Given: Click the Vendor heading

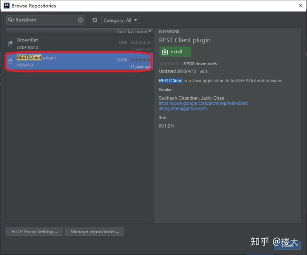Looking at the screenshot, I should click(x=165, y=90).
